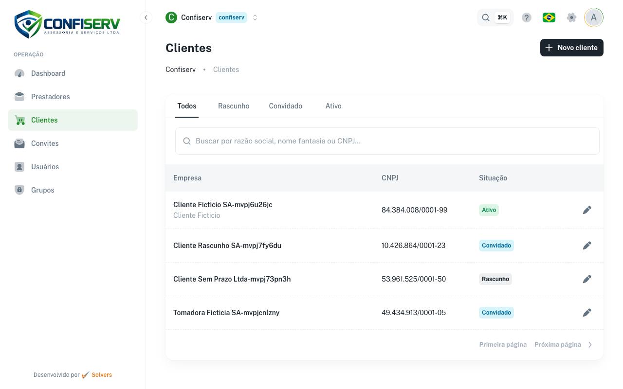Screen dimensions: 623x389
Task: Edit Cliente Sem Prazo Ltda pencil icon
Action: point(587,279)
